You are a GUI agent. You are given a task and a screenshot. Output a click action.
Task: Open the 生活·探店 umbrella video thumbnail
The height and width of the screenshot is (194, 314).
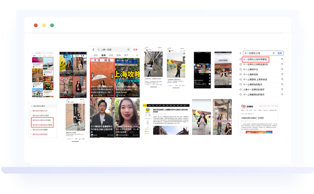coord(102,78)
